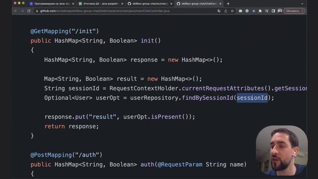Go forward to the next page
The height and width of the screenshot is (179, 318).
(22, 11)
